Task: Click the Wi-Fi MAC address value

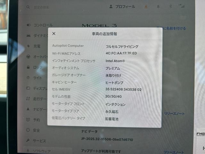Action: tap(121, 53)
